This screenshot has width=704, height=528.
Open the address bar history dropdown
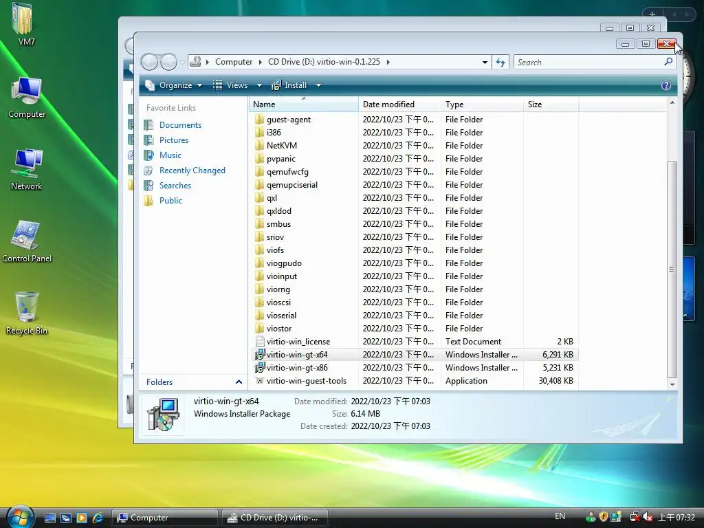click(485, 62)
